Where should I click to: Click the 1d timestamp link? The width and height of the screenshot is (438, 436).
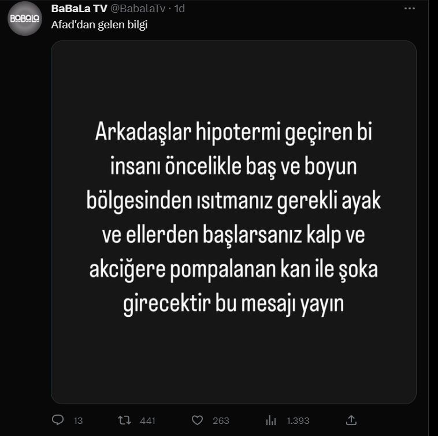[x=180, y=9]
